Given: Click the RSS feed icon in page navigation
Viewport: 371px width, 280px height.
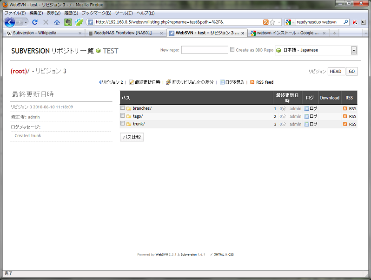Looking at the screenshot, I should [x=252, y=82].
